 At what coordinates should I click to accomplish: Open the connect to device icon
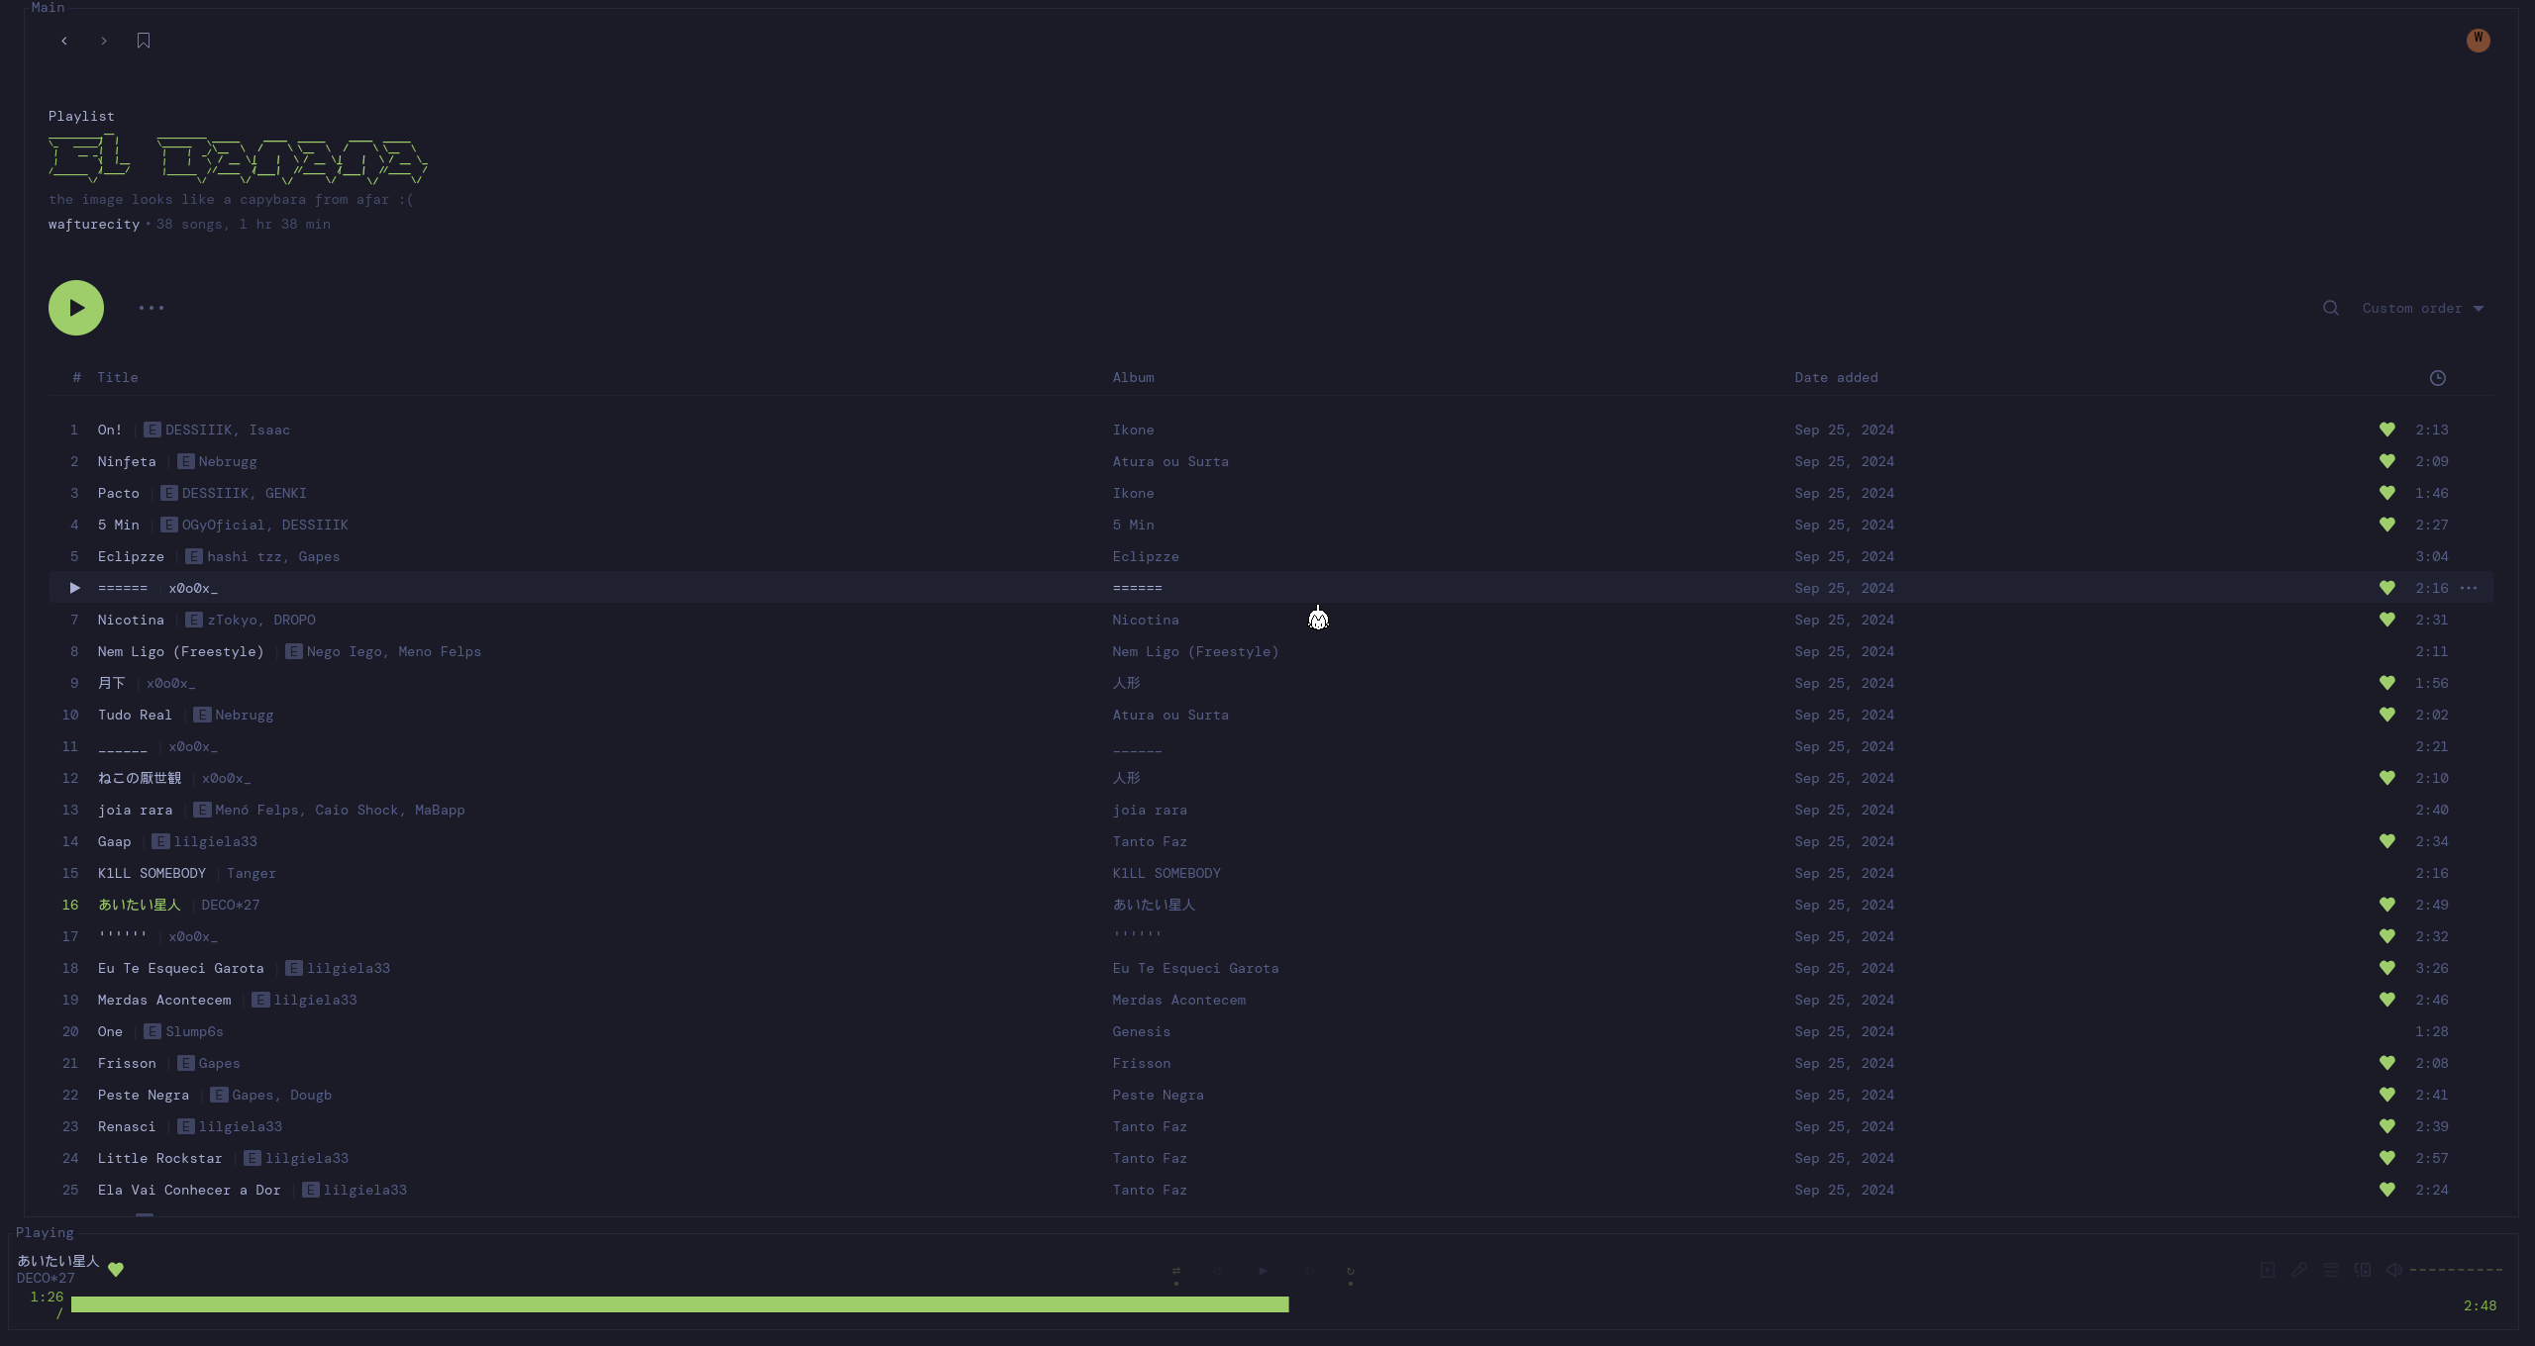coord(2363,1270)
